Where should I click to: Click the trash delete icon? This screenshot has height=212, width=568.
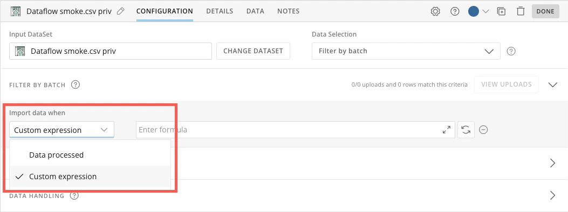(x=521, y=11)
